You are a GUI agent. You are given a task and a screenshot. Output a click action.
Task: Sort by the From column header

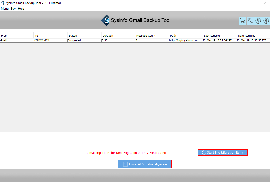[x=17, y=36]
